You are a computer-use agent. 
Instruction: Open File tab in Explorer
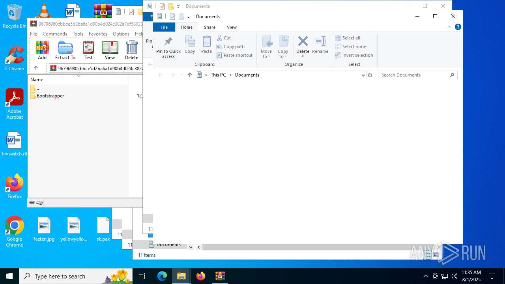tap(164, 27)
